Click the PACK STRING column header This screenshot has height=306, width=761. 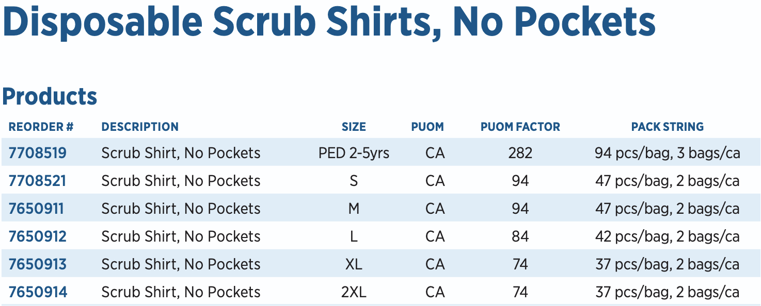coord(668,127)
